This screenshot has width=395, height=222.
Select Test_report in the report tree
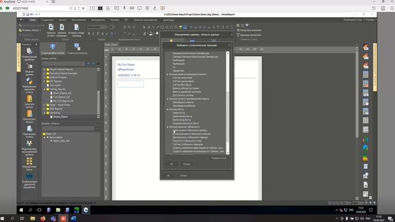[x=55, y=85]
